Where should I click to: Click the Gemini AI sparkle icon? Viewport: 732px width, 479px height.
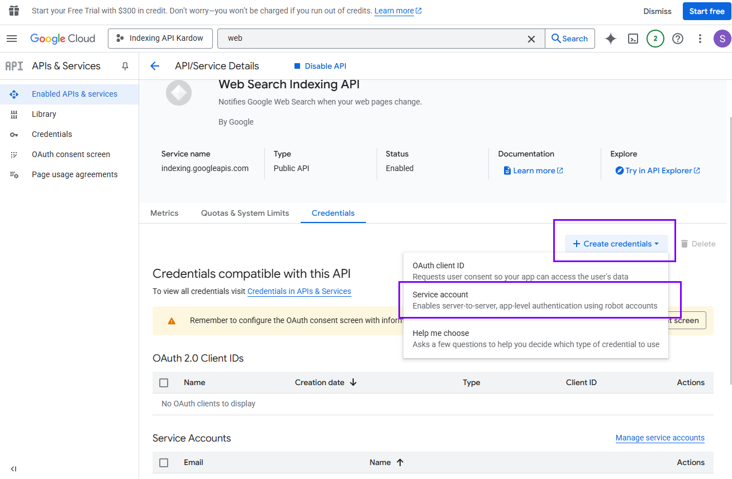(611, 39)
